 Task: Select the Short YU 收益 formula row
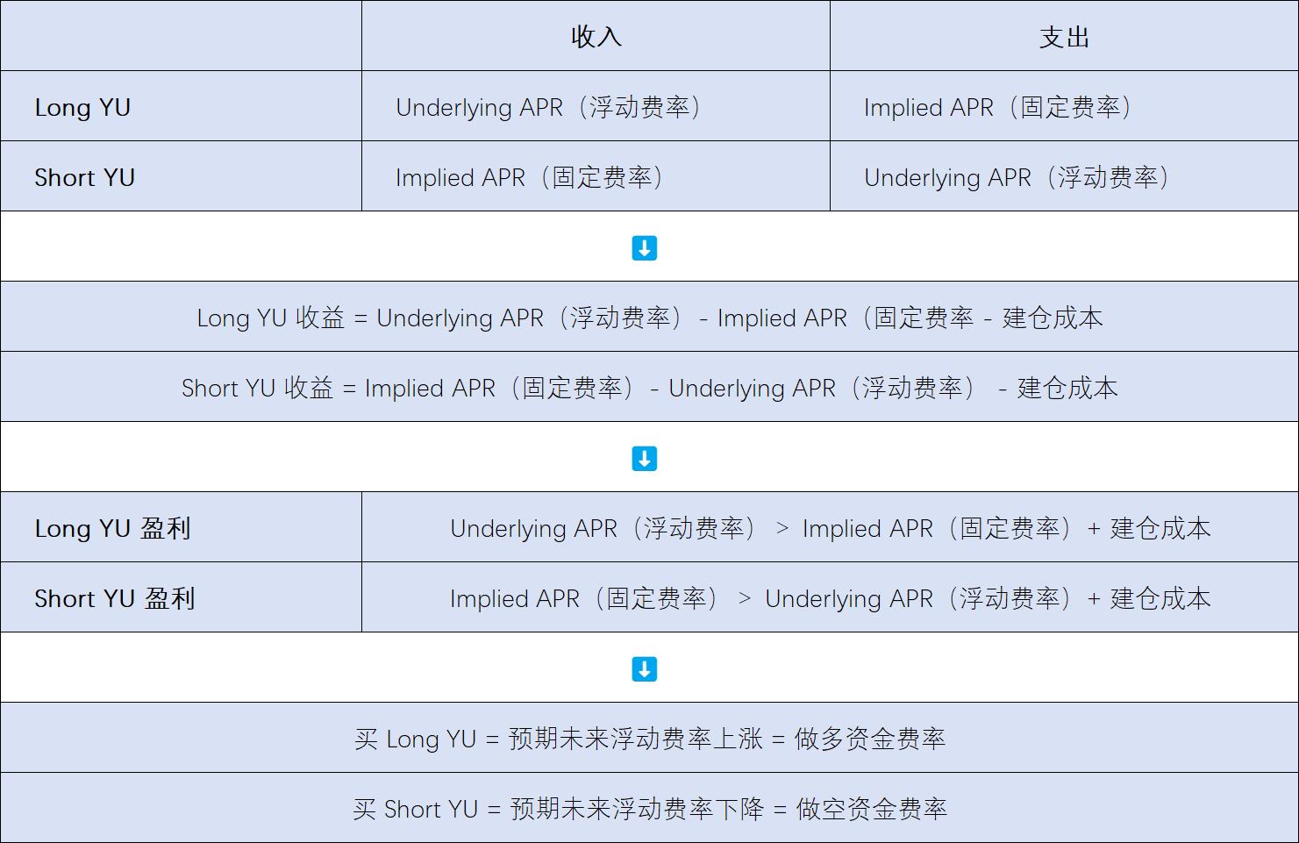click(x=649, y=387)
